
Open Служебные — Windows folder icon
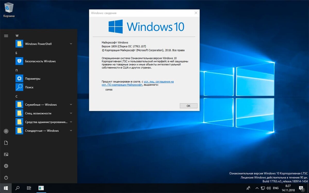pos(19,105)
